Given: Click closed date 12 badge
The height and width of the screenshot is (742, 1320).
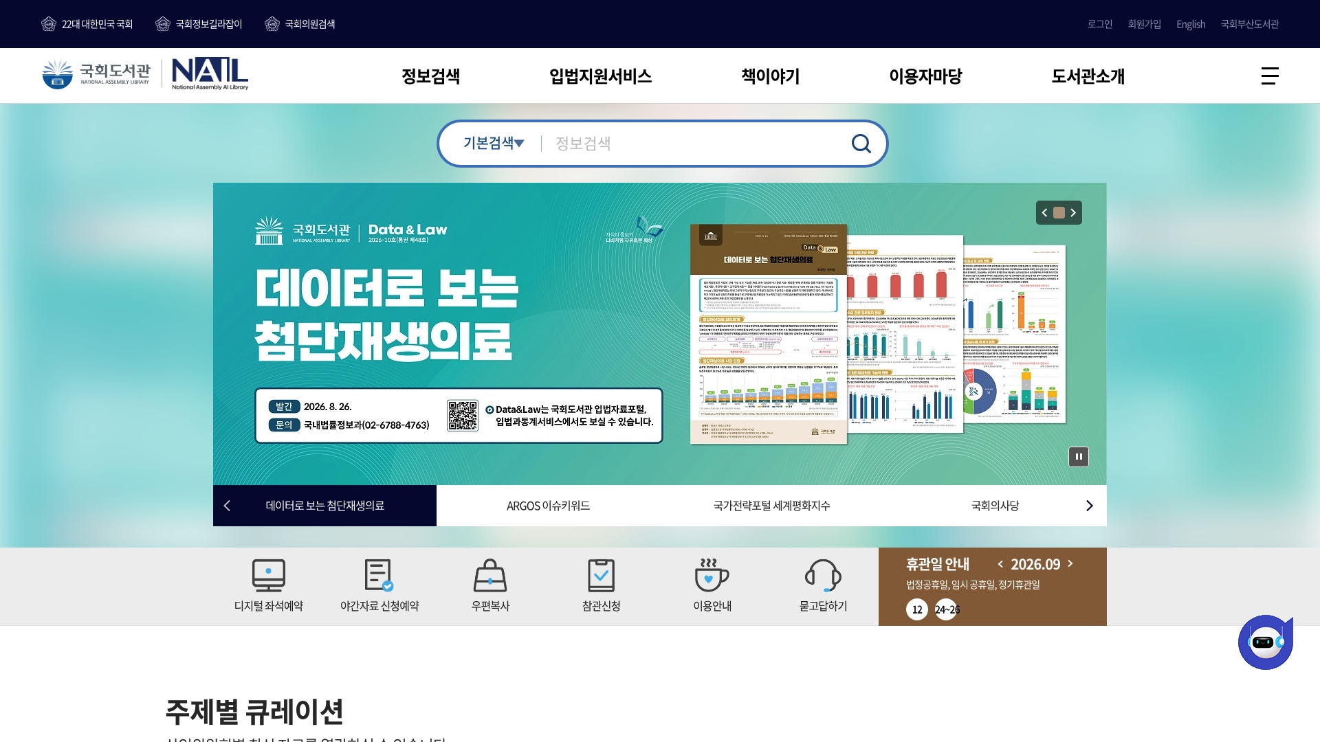Looking at the screenshot, I should [x=917, y=609].
